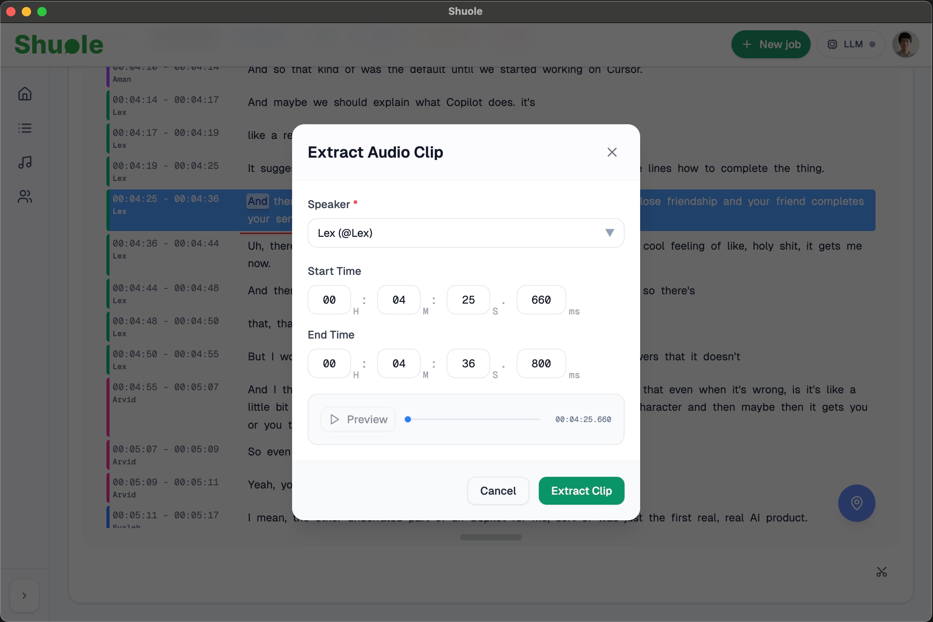Image resolution: width=933 pixels, height=622 pixels.
Task: Open the transcript list panel
Action: click(24, 128)
